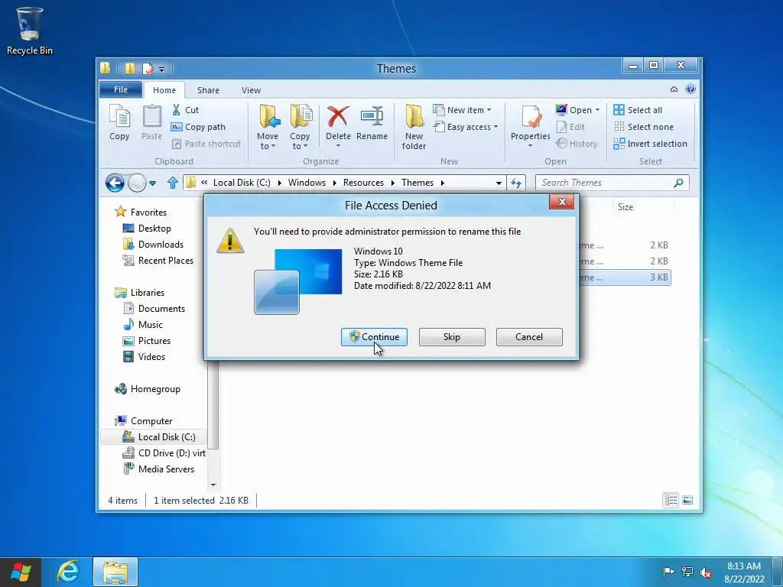Click the Rename ribbon icon

pyautogui.click(x=372, y=122)
